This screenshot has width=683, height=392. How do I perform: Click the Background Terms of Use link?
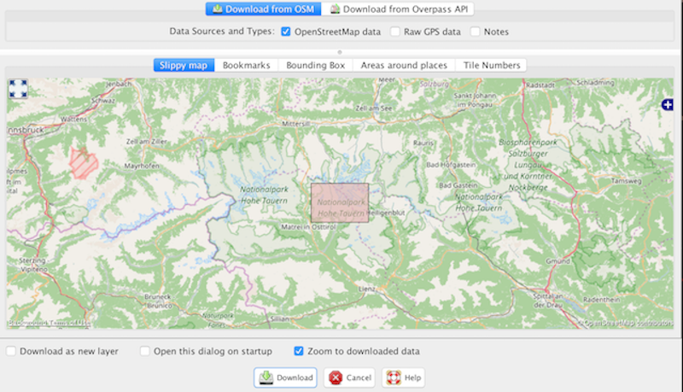click(x=49, y=323)
